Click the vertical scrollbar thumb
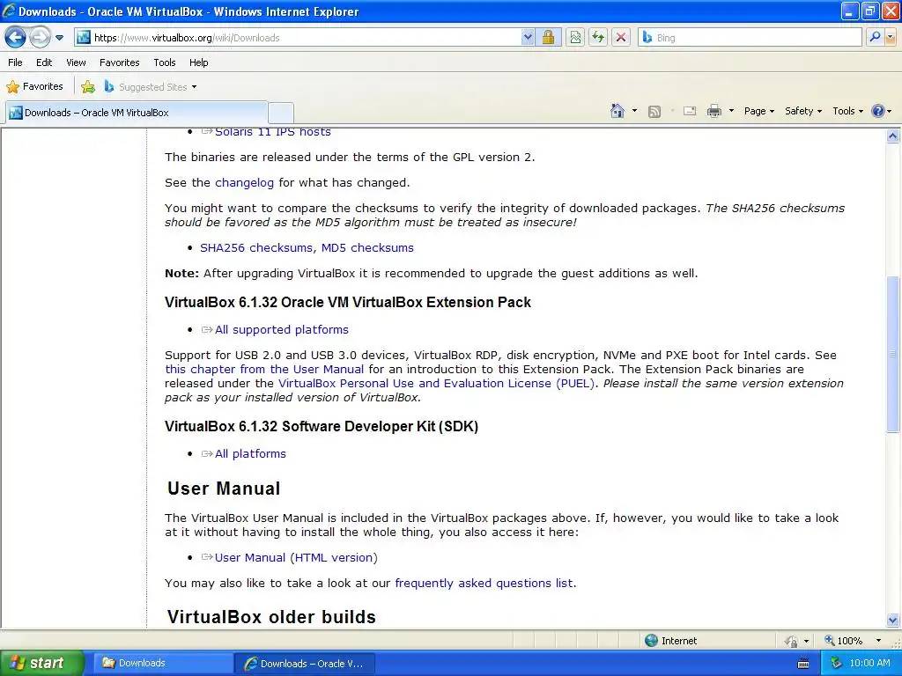This screenshot has width=902, height=676. pyautogui.click(x=893, y=354)
